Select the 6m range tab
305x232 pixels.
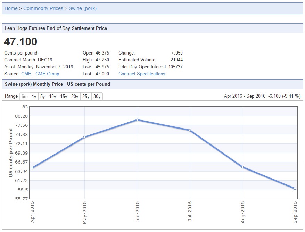coord(24,97)
